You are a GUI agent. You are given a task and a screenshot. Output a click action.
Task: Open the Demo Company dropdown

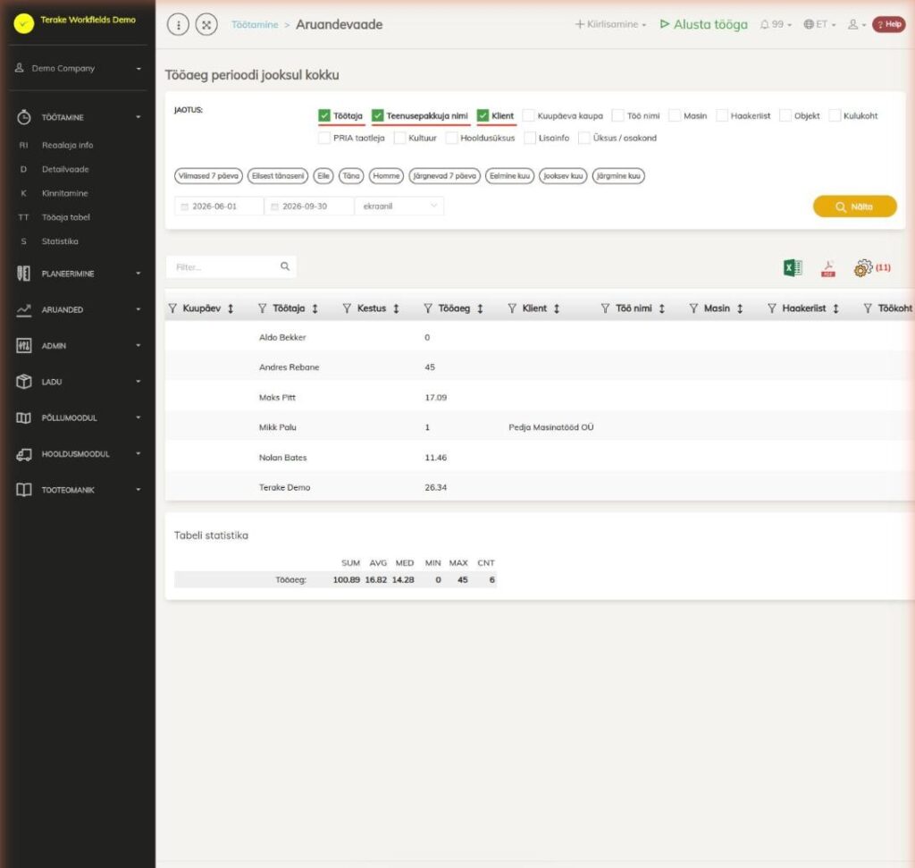[78, 68]
